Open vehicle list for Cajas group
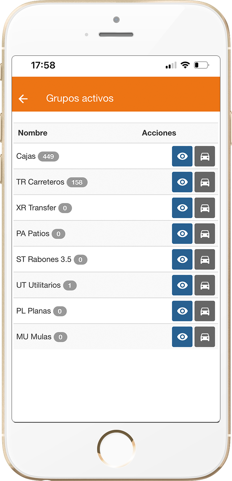This screenshot has height=481, width=232. pyautogui.click(x=205, y=156)
